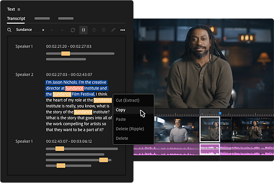Click Speaker 1 label at 00:02:43:07

click(x=24, y=141)
